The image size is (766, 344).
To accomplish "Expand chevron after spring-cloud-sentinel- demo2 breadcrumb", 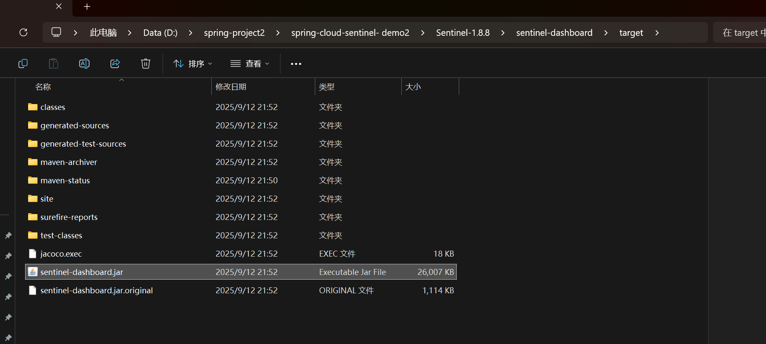I will click(423, 33).
